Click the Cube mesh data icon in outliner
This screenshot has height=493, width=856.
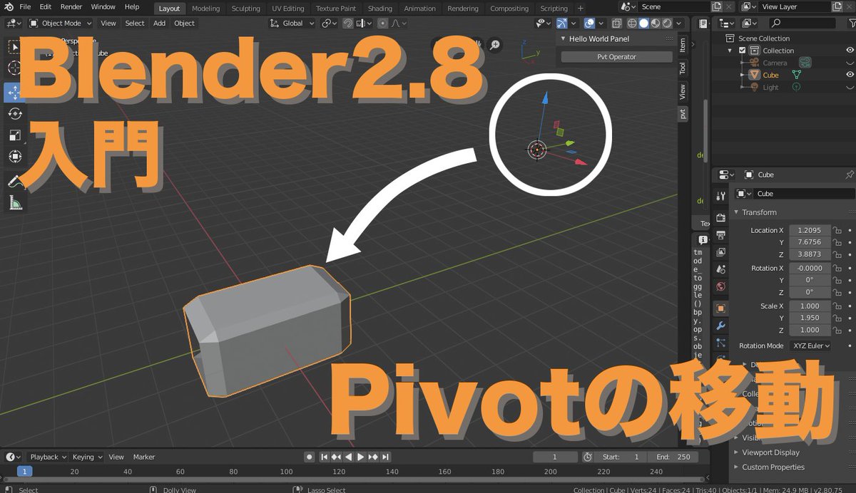(x=797, y=75)
